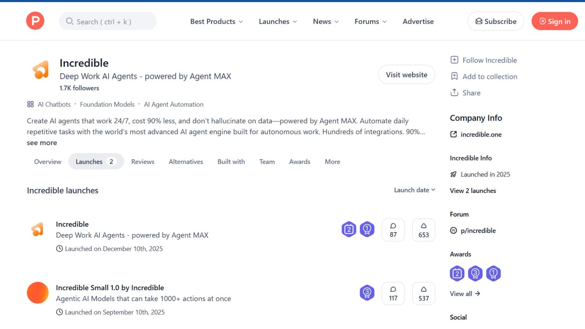585x329 pixels.
Task: Click the p/incredible forum icon
Action: click(x=453, y=230)
